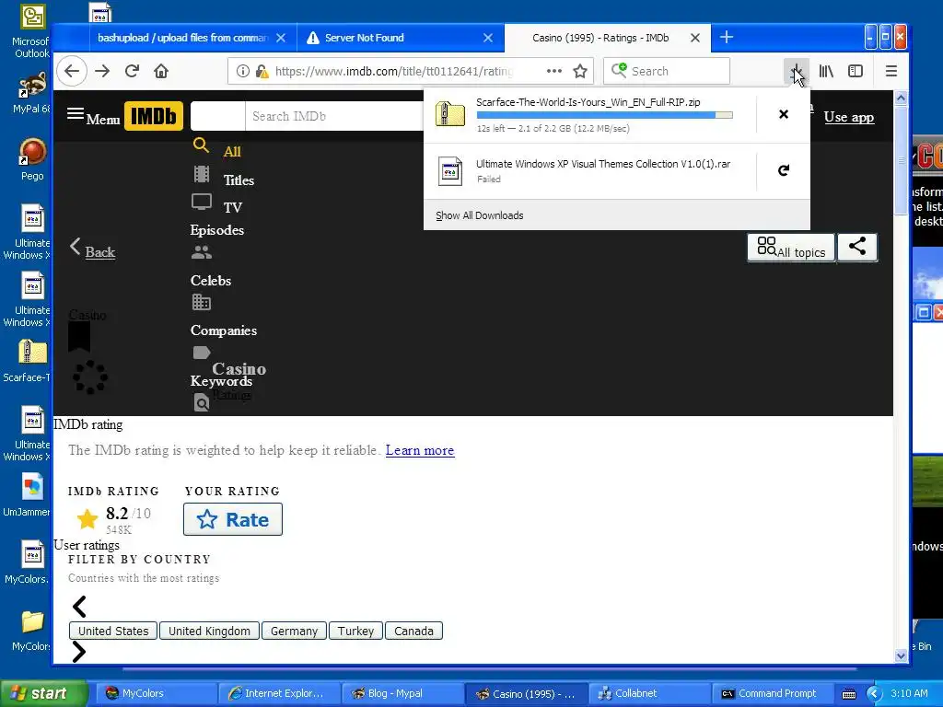Screen dimensions: 943x707
Task: Click the Scarface download progress bar
Action: click(604, 115)
